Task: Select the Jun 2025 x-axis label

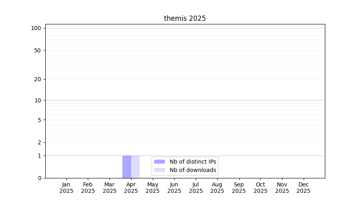Action: (174, 188)
